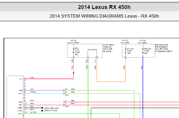
Task: Click pin number 4 on left connector
Action: click(x=25, y=86)
